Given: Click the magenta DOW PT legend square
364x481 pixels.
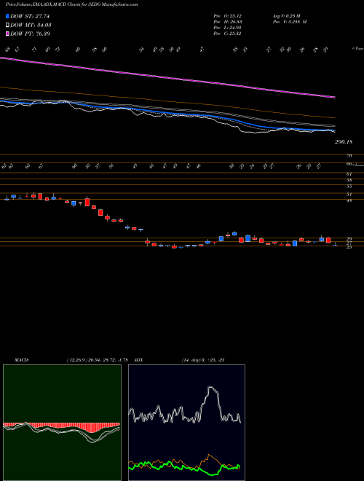Looking at the screenshot, I should (x=7, y=34).
